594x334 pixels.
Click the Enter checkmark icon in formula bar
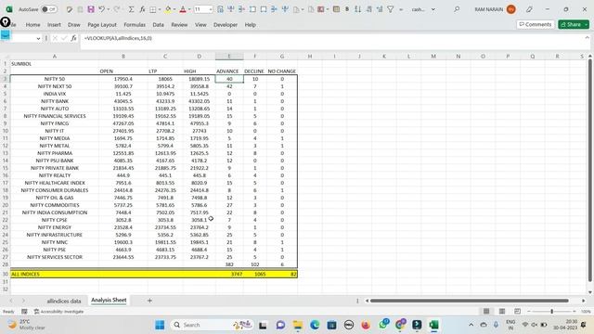[64, 38]
